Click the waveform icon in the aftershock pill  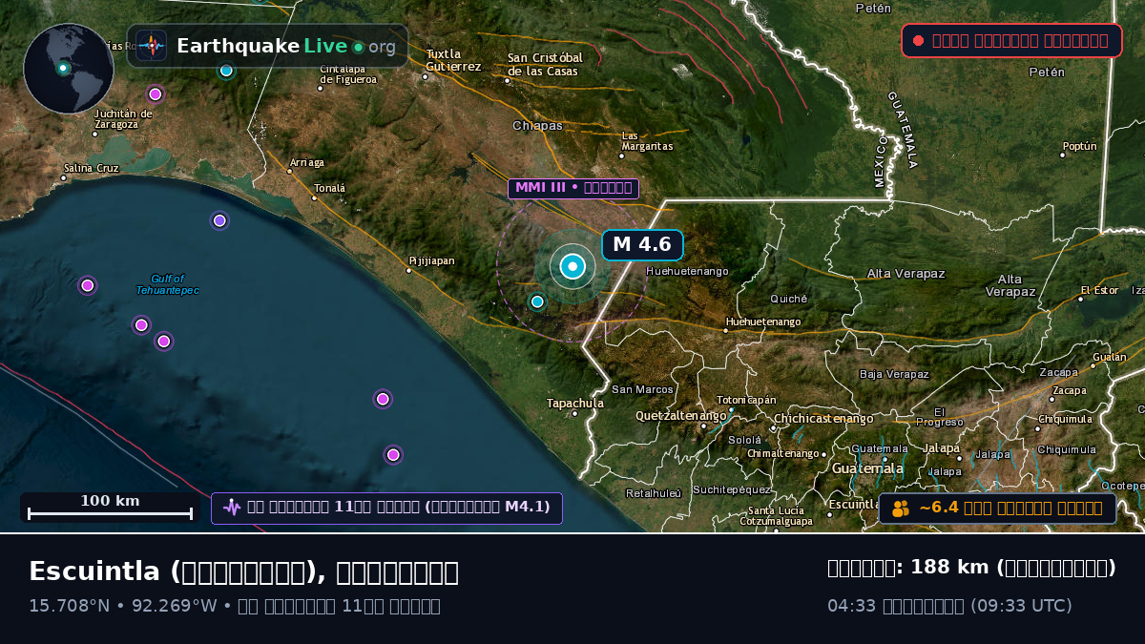tap(232, 508)
